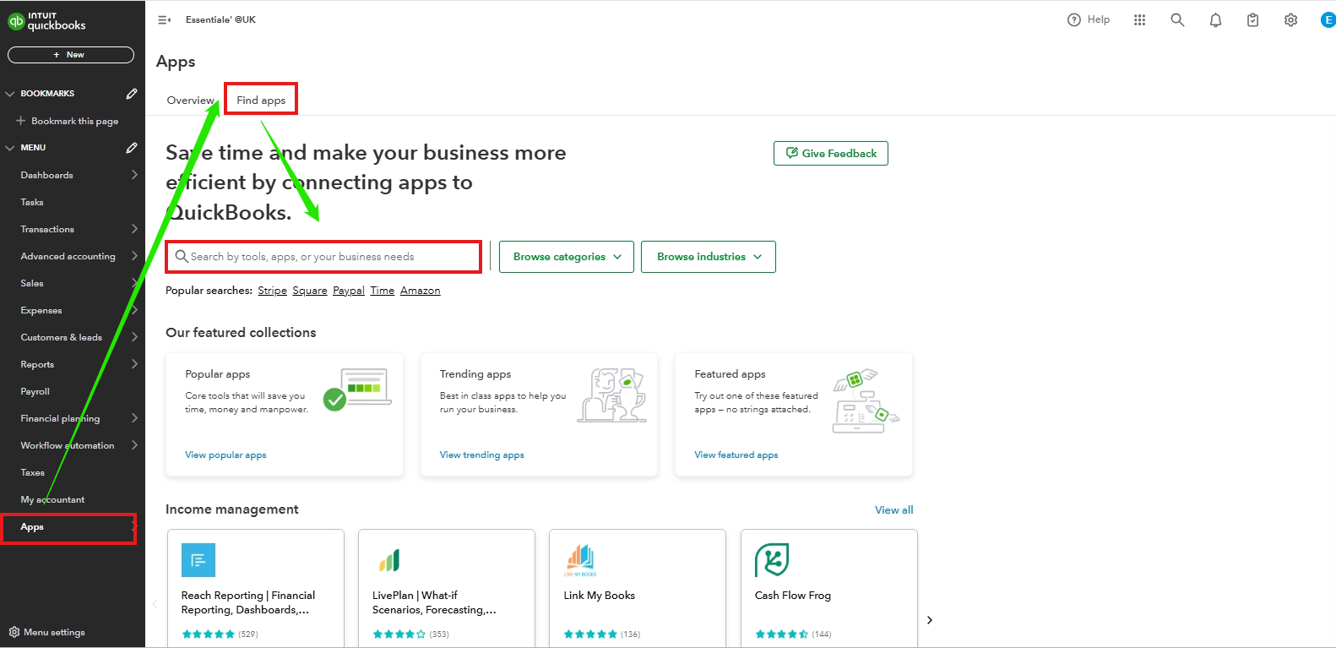The width and height of the screenshot is (1336, 648).
Task: Click the QuickBooks logo
Action: point(46,20)
